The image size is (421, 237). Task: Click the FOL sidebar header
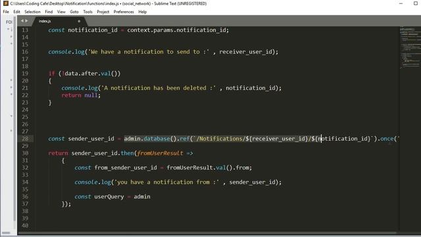[x=9, y=22]
